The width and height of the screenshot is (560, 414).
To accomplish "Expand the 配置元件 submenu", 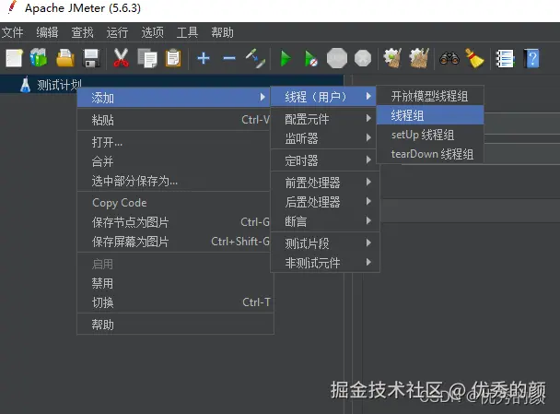I will pyautogui.click(x=323, y=119).
